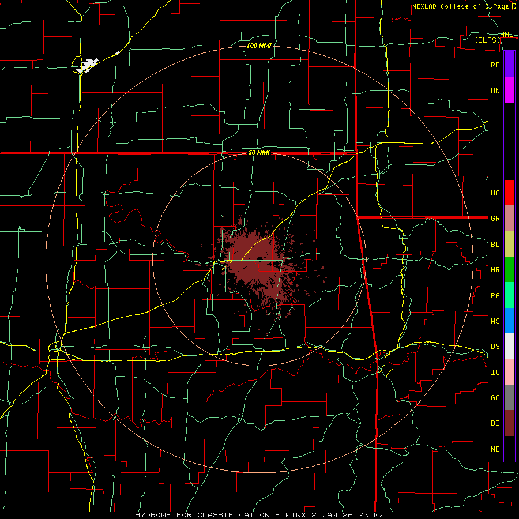The image size is (519, 519).
Task: Select the IC light pink legend swatch
Action: (x=509, y=372)
